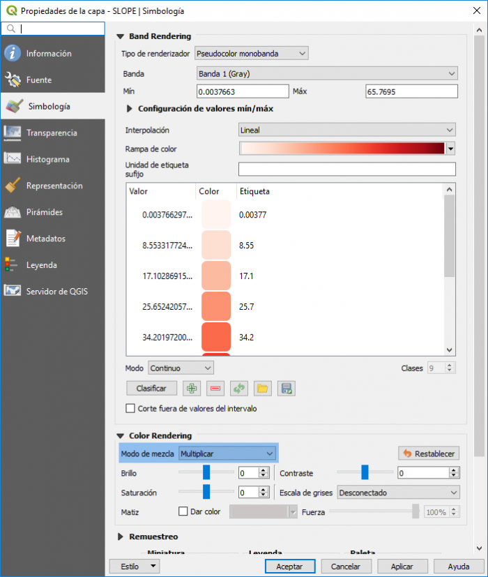The image size is (488, 577).
Task: Click the color swatch for value 17.1
Action: coord(215,276)
